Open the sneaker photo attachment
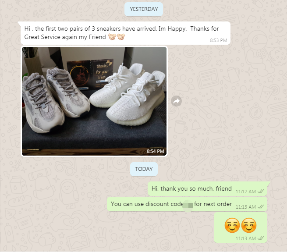Image resolution: width=287 pixels, height=252 pixels. (94, 101)
